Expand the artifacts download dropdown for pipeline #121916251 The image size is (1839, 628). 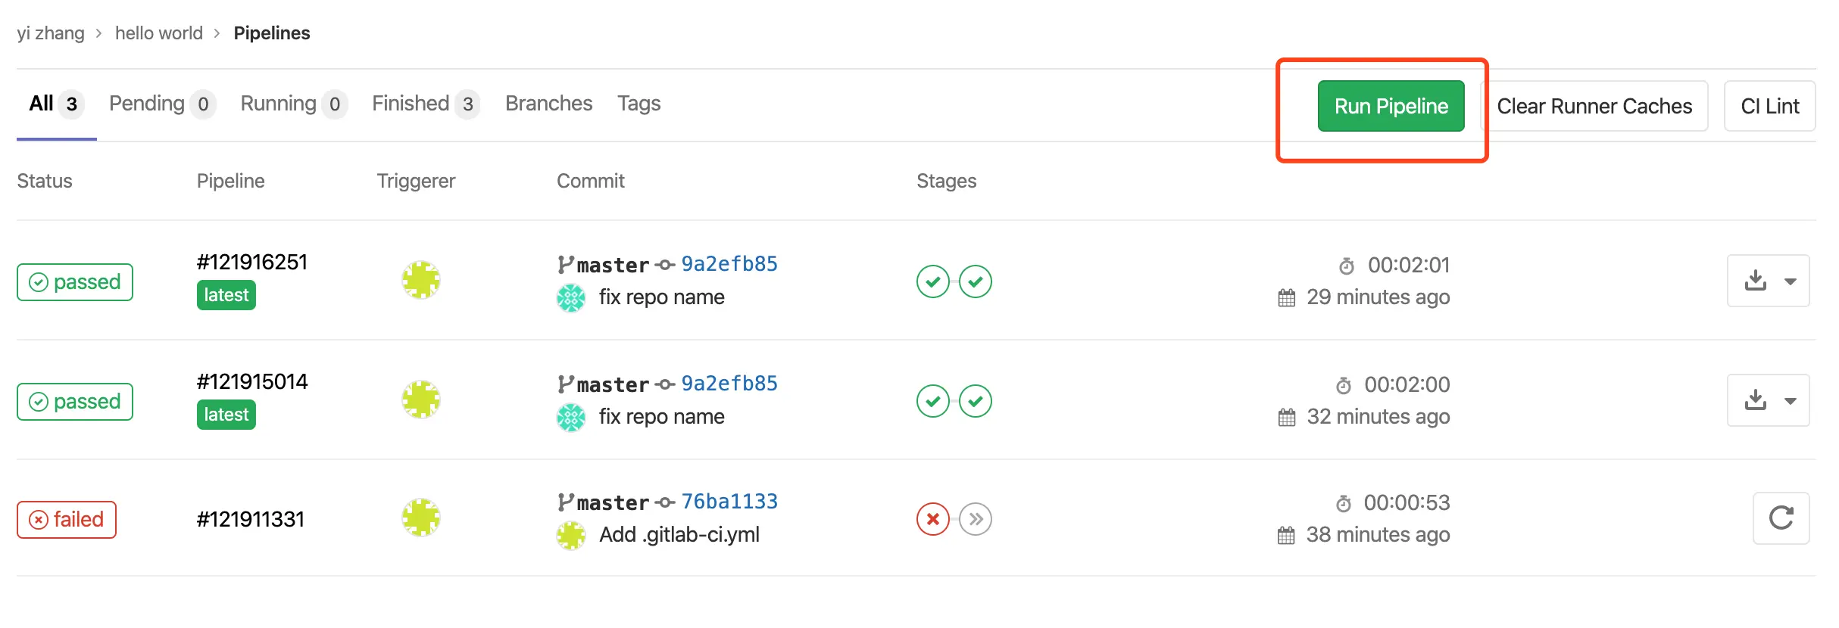(x=1768, y=281)
